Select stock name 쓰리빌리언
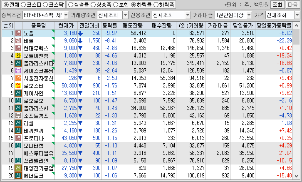 [x=36, y=160]
